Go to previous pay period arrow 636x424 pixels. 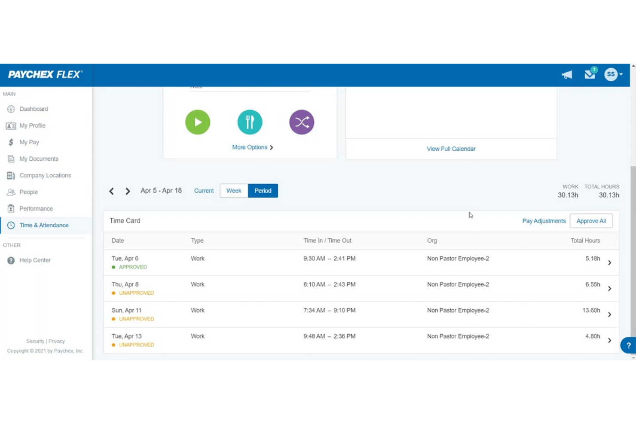pos(111,191)
